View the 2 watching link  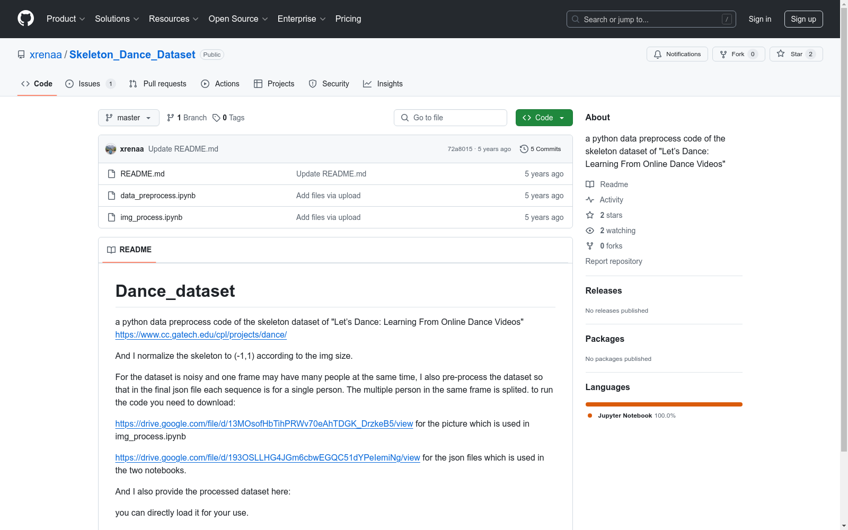coord(611,231)
